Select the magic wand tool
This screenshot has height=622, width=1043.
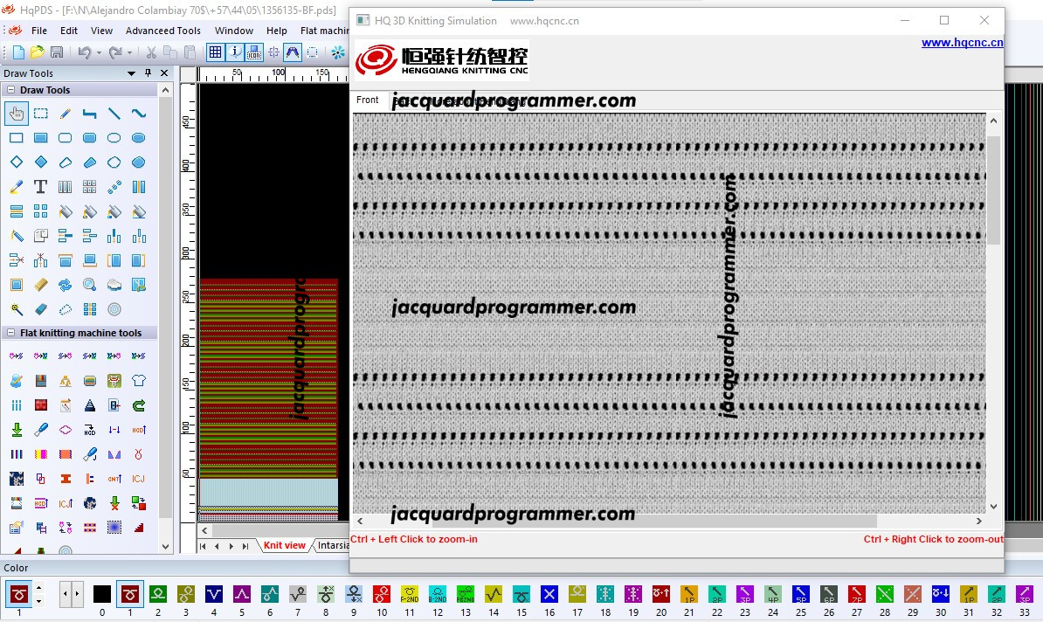tap(17, 309)
